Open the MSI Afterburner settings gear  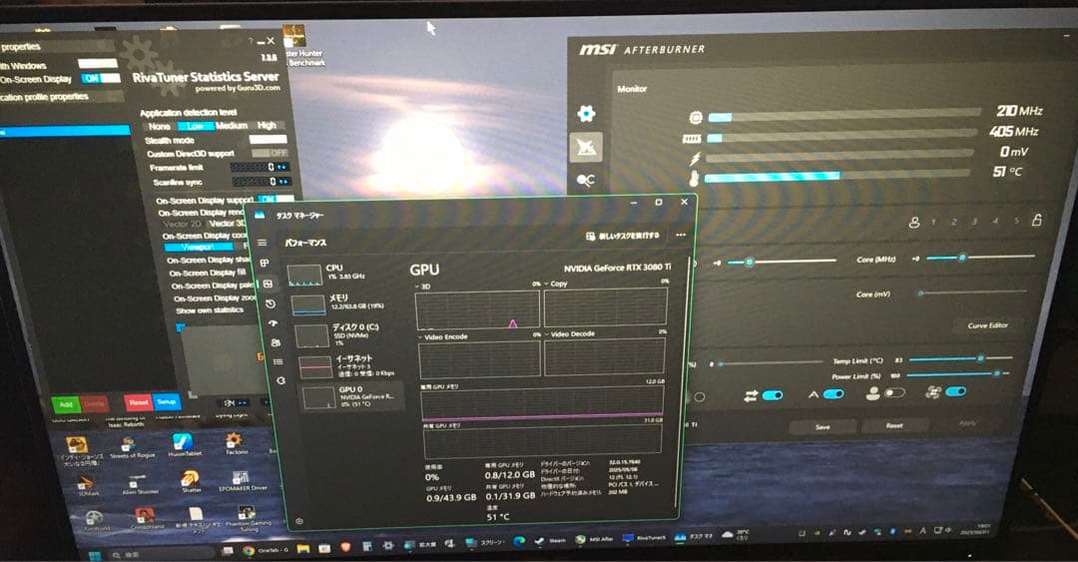[x=586, y=114]
